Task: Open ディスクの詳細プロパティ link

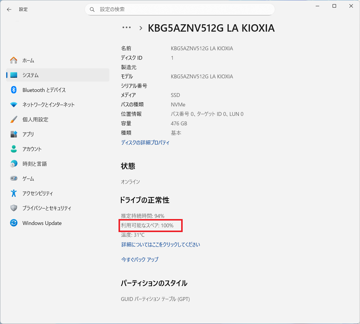Action: pos(145,142)
